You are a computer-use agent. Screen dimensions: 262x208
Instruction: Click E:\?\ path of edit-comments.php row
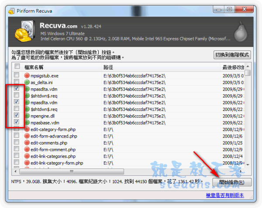pyautogui.click(x=108, y=143)
